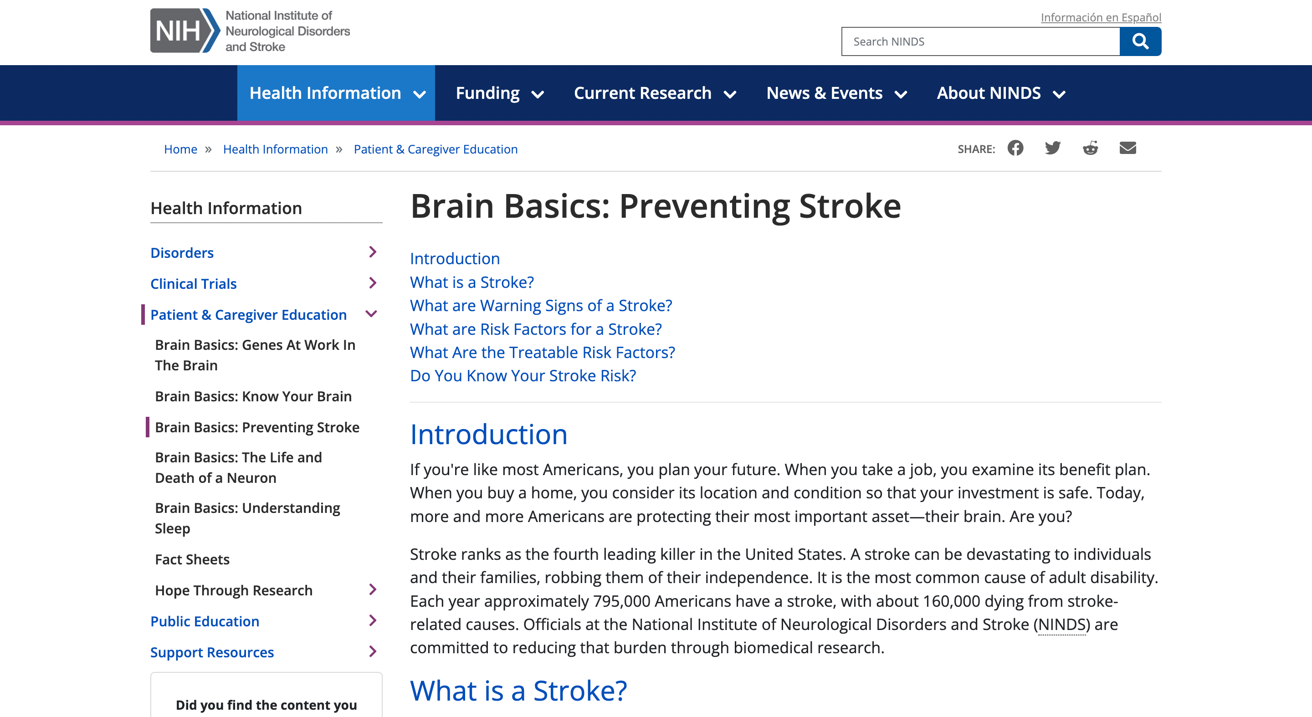This screenshot has height=717, width=1312.
Task: Click the Introduction section heading
Action: point(488,435)
